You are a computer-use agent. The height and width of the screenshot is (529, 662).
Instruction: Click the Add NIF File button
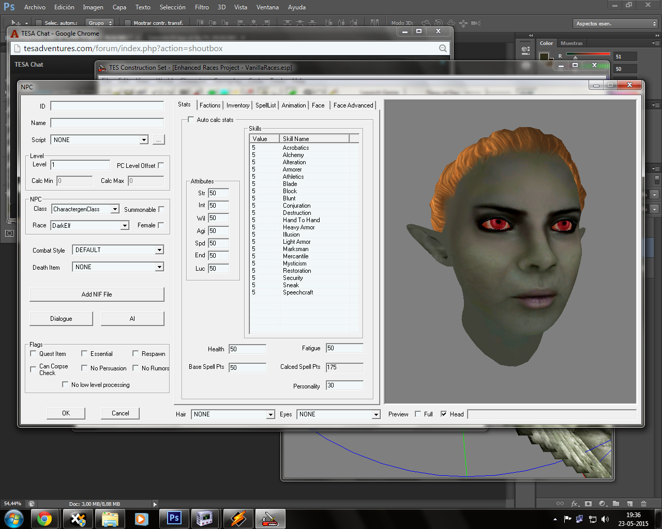(97, 294)
